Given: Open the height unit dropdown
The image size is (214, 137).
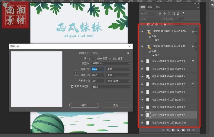Looking at the screenshot, I should pyautogui.click(x=118, y=75).
